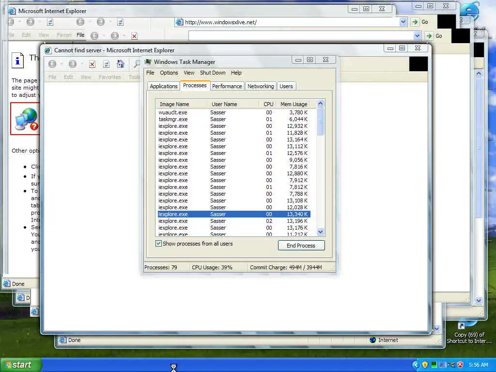Select the wuaudt.exe process row
496x372 pixels.
click(x=234, y=112)
